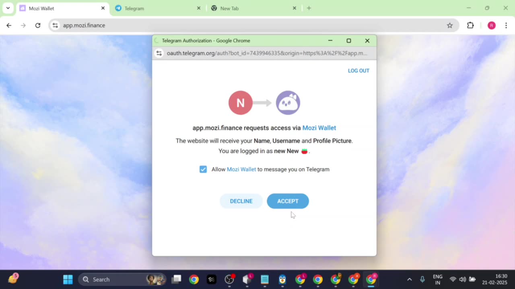515x289 pixels.
Task: Close the Telegram tab
Action: [x=198, y=8]
